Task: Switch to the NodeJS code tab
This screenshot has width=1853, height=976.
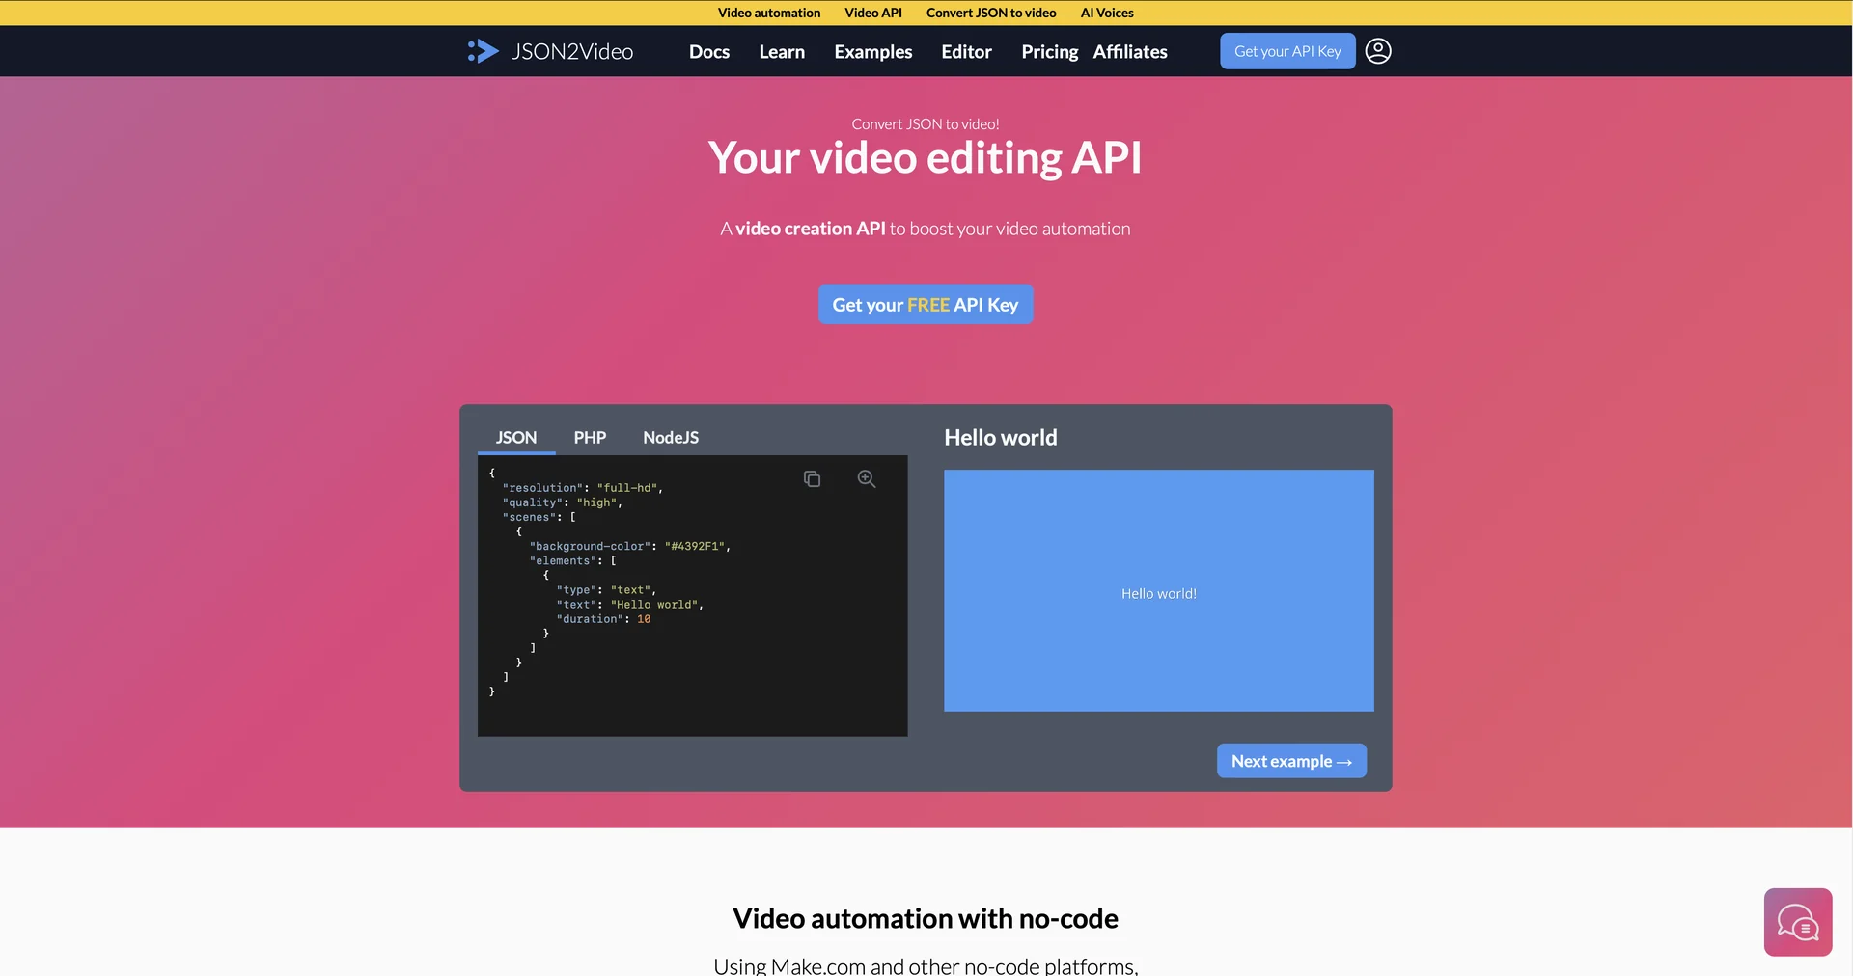Action: tap(671, 438)
